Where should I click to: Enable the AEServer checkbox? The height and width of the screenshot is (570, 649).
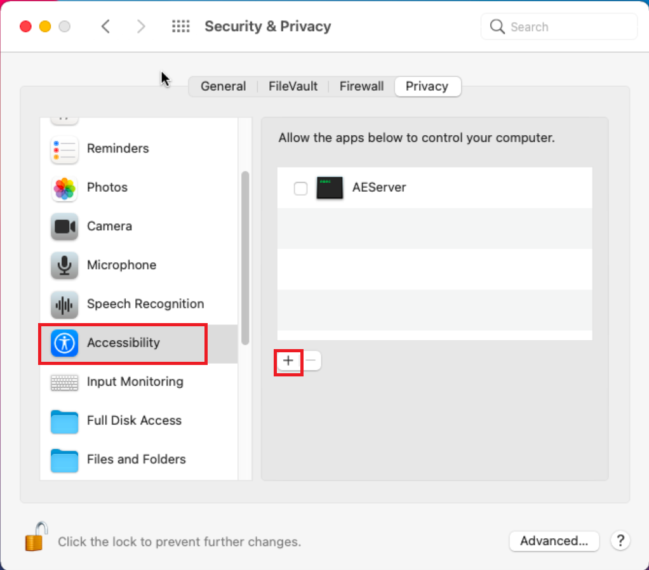[300, 189]
